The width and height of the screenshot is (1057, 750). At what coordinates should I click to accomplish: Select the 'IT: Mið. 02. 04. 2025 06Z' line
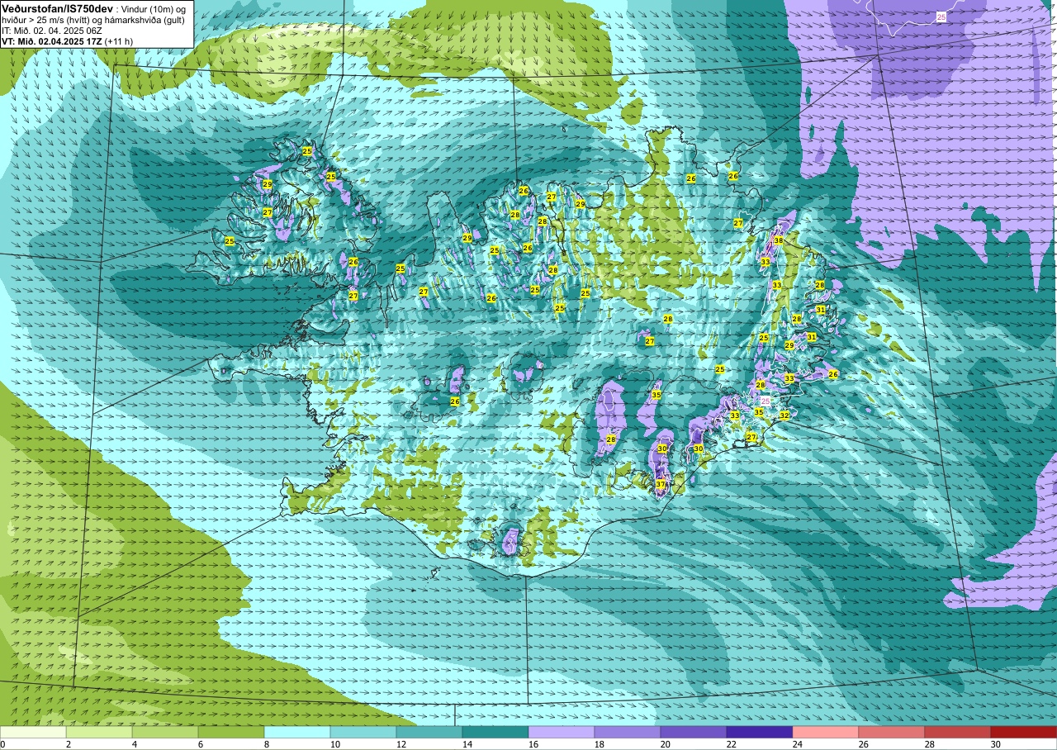tap(52, 31)
